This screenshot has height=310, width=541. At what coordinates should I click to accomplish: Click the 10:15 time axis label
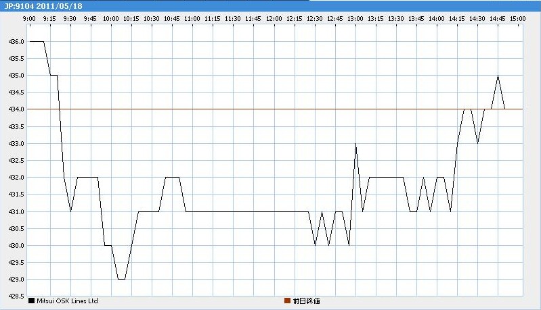(x=131, y=19)
